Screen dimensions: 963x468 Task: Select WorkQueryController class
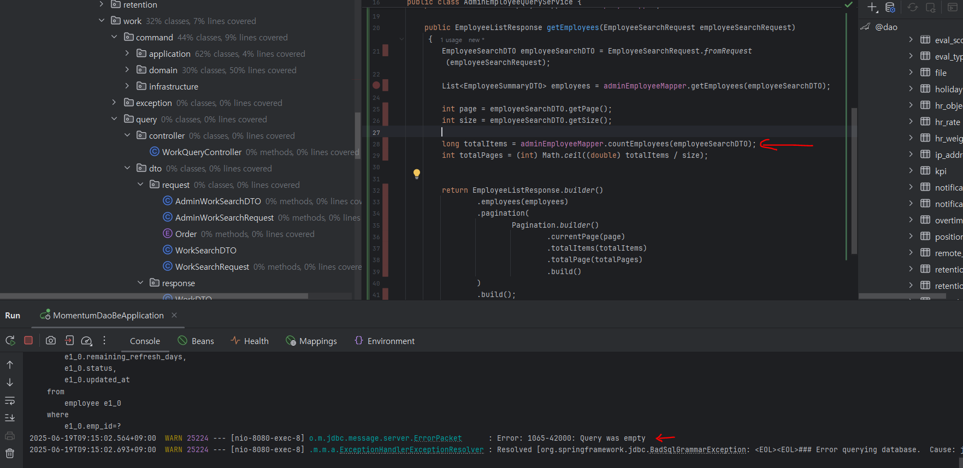pos(202,152)
